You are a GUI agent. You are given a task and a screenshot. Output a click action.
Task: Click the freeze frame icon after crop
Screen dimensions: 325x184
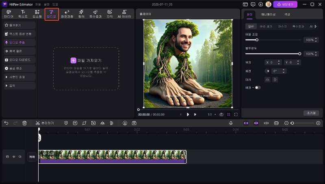click(x=93, y=123)
